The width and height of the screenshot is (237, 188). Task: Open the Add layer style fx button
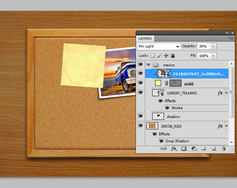(174, 149)
